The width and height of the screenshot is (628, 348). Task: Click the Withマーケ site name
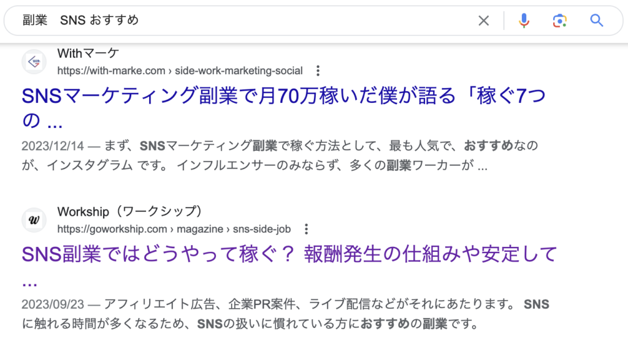point(88,53)
